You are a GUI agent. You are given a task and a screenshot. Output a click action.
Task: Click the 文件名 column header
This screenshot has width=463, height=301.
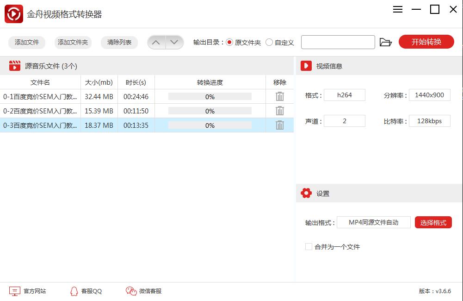coord(40,82)
